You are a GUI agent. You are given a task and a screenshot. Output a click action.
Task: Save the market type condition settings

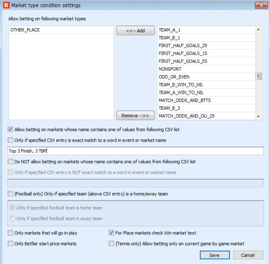tap(215, 255)
